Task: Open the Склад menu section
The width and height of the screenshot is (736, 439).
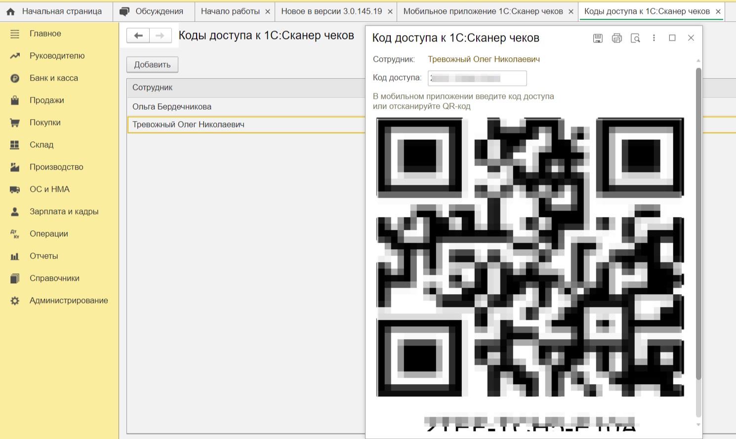Action: (41, 145)
